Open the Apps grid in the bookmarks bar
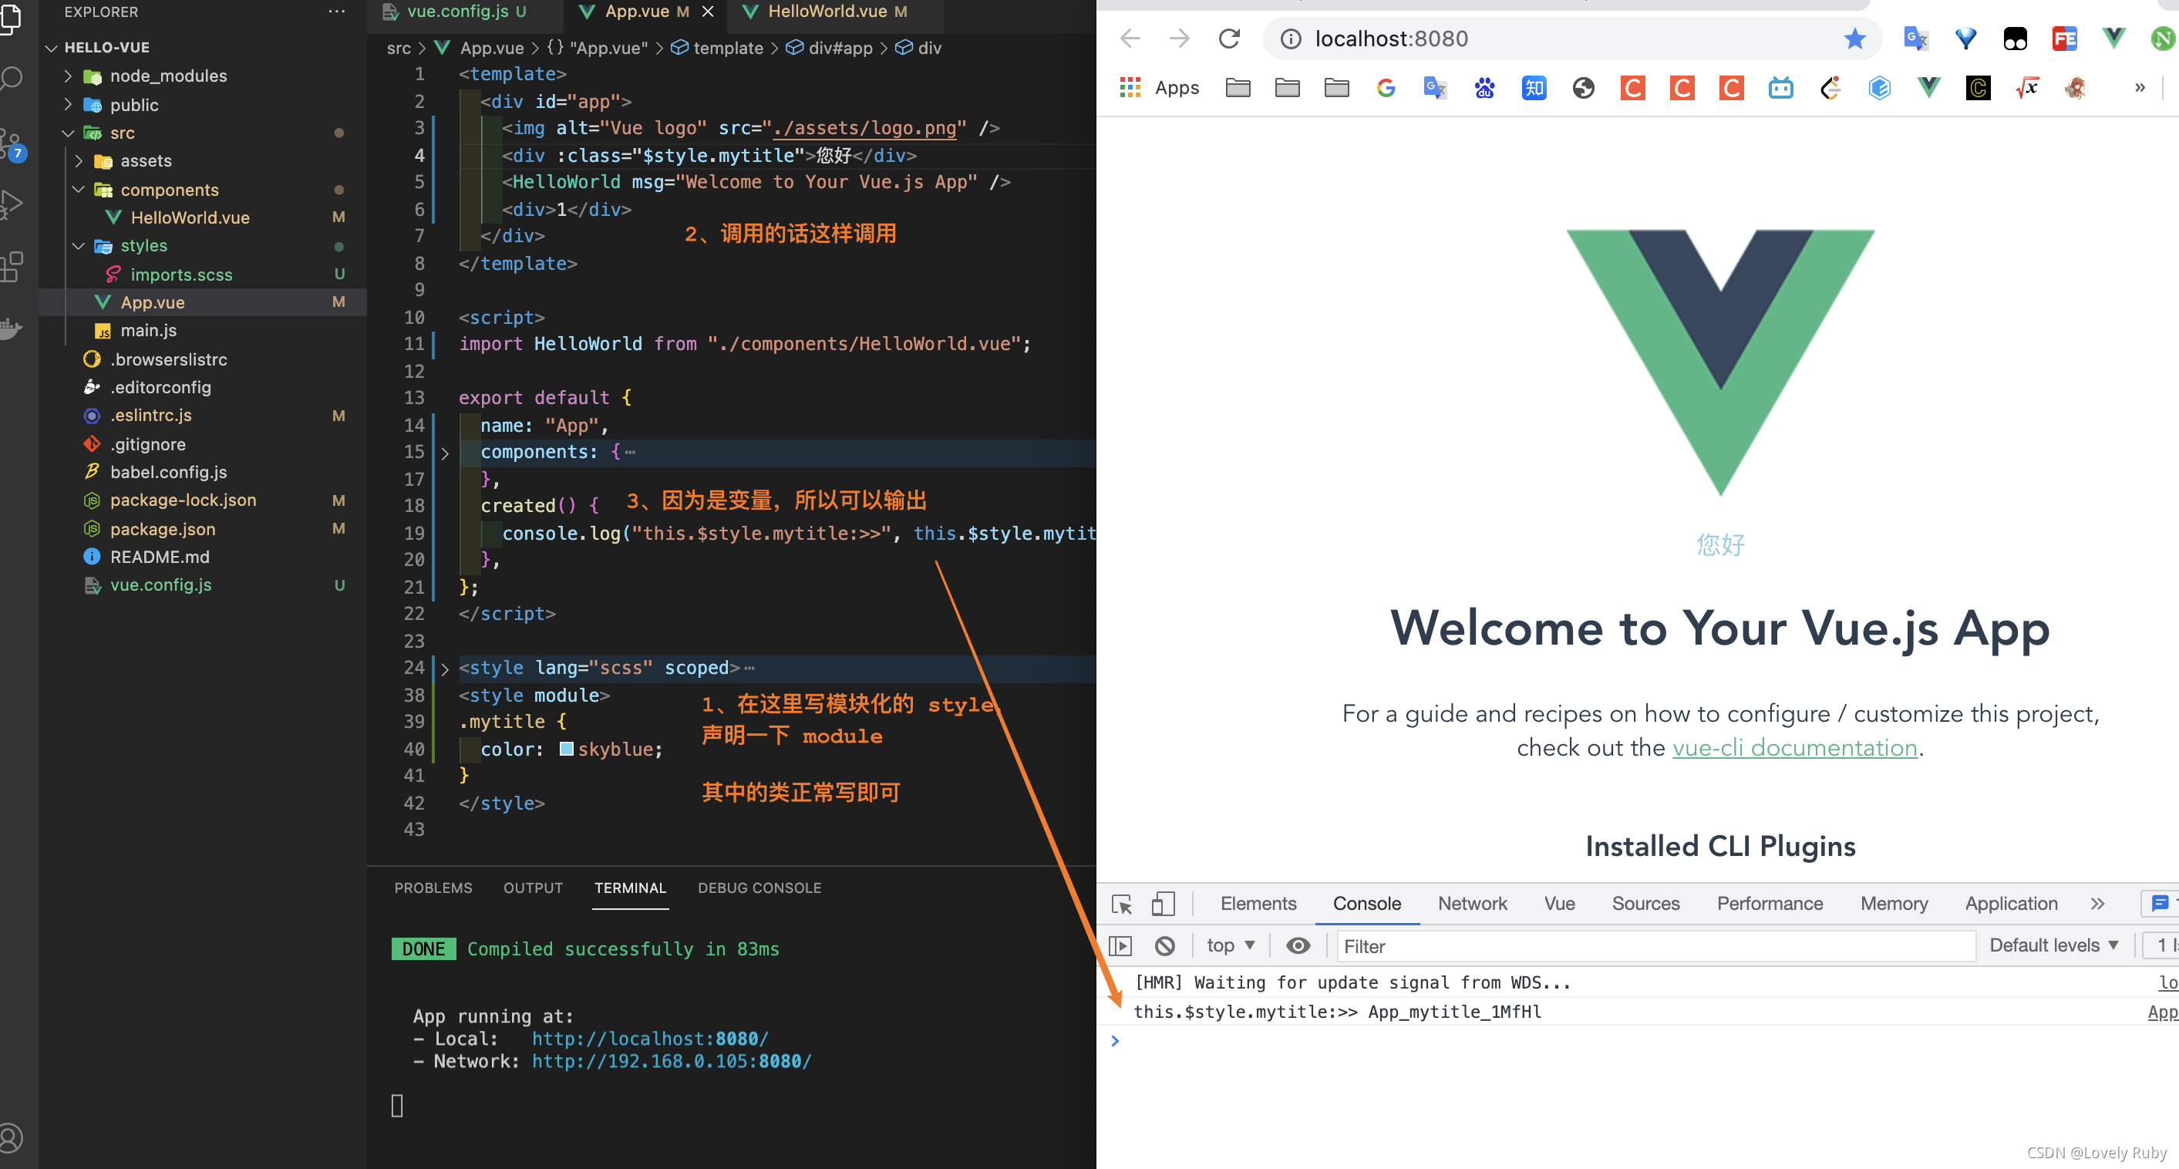The image size is (2179, 1169). coord(1130,88)
